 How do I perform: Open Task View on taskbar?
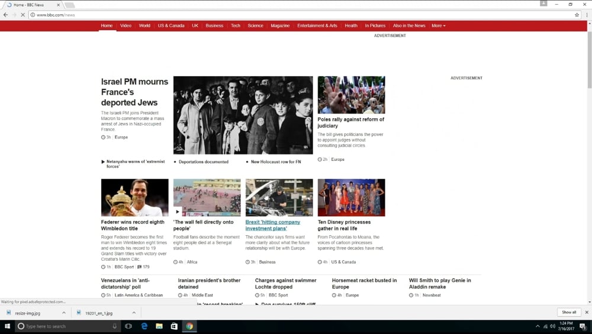(x=128, y=326)
